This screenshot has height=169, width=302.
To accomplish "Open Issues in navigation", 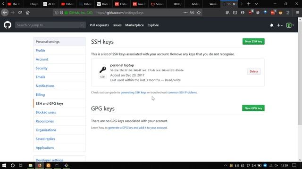I will (117, 25).
